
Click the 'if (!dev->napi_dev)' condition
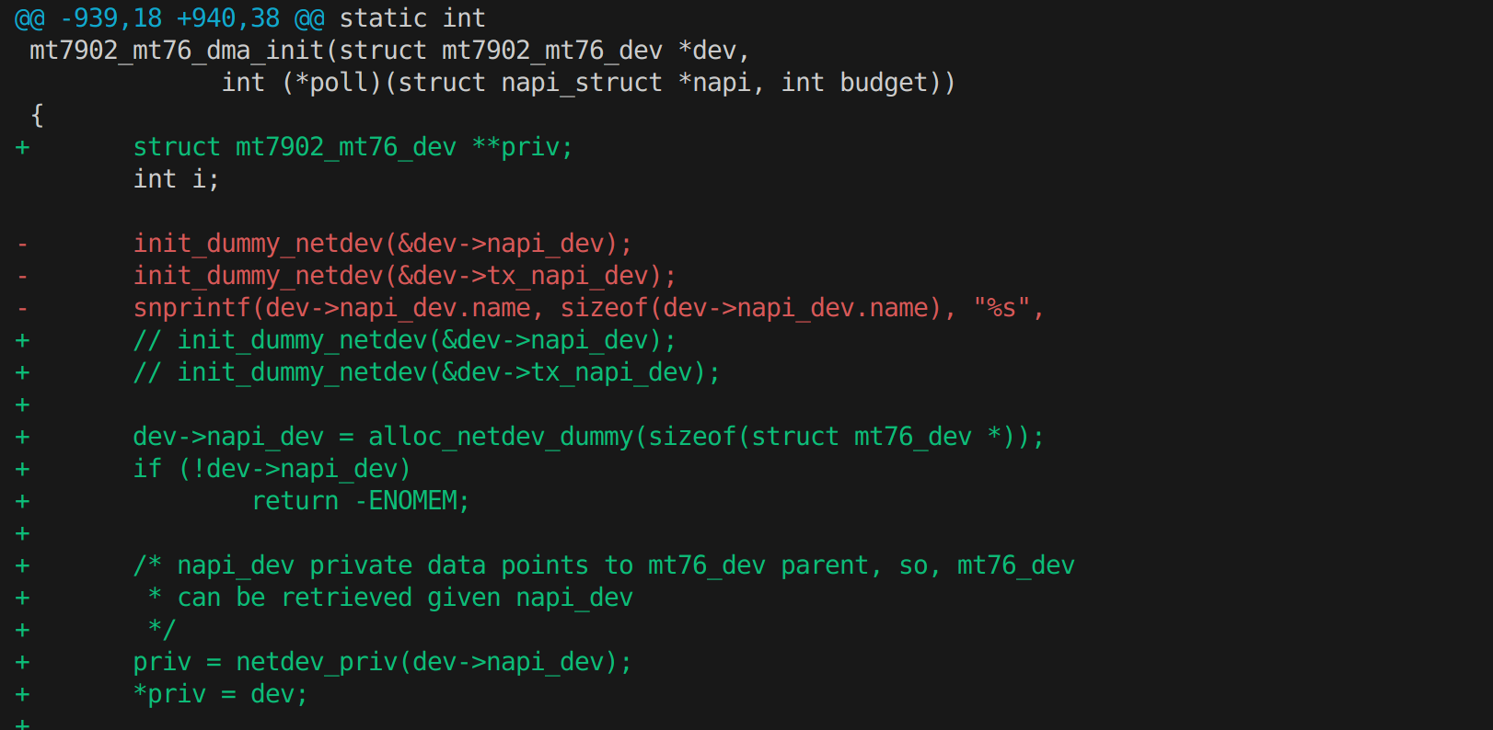272,469
